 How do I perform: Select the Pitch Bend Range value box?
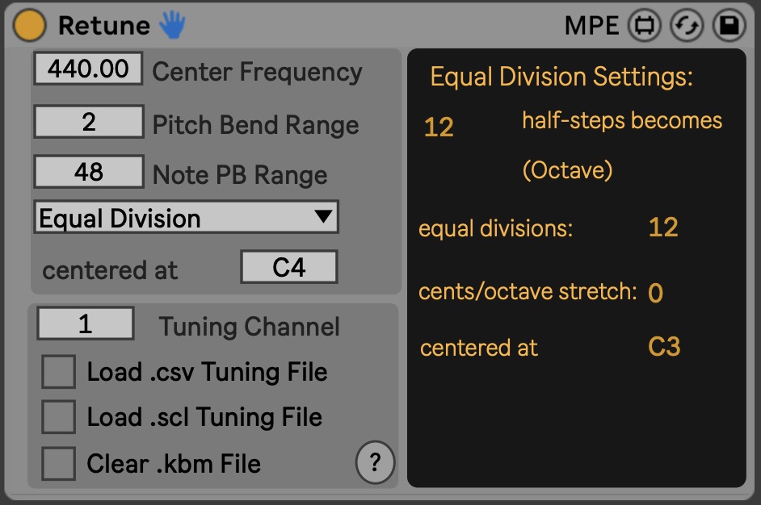click(x=89, y=122)
